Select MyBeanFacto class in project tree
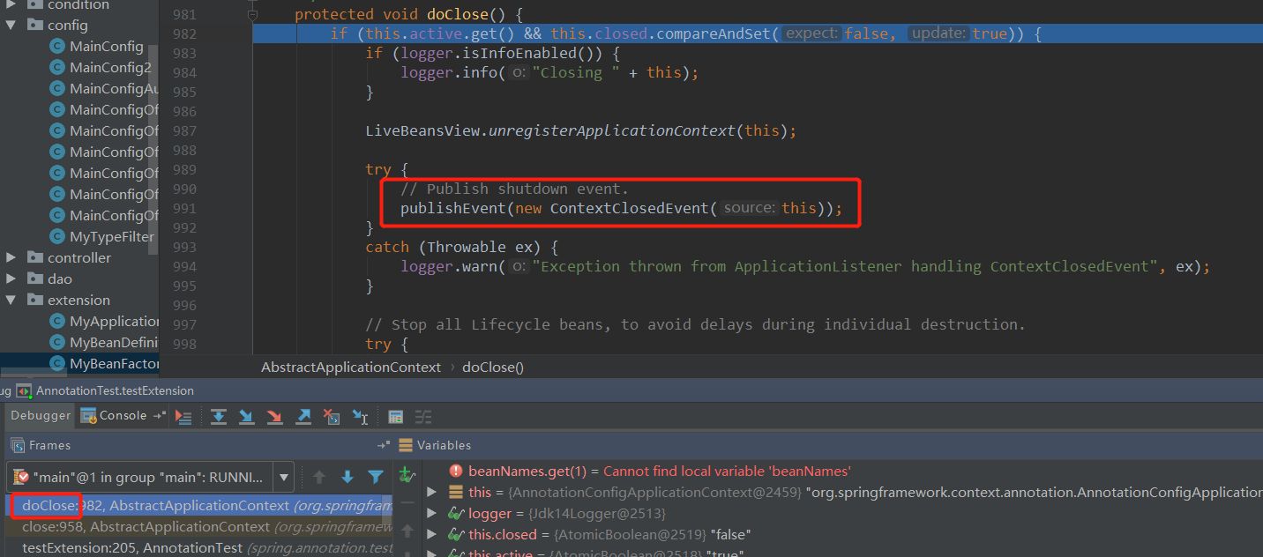 click(115, 363)
